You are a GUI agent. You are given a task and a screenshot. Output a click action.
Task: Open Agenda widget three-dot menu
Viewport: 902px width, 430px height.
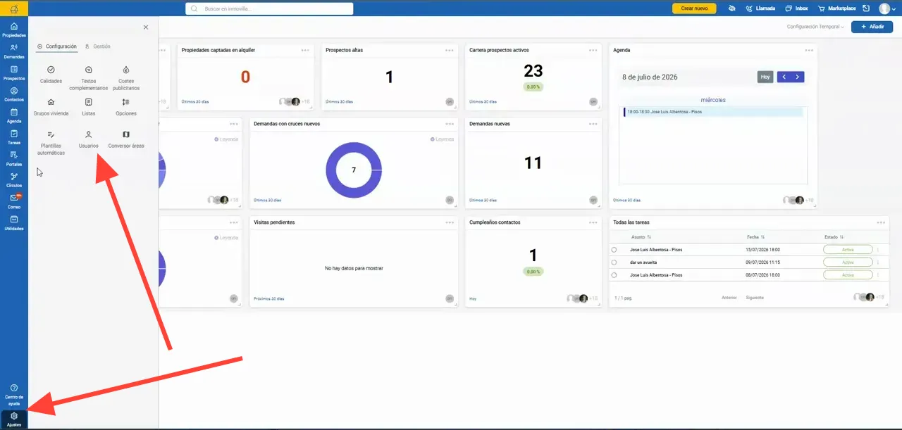click(x=809, y=50)
